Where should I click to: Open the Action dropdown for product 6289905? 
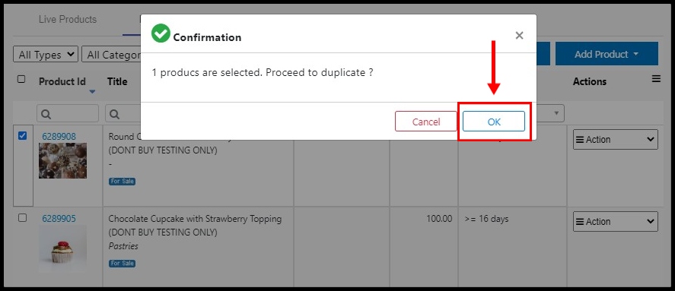pos(615,222)
